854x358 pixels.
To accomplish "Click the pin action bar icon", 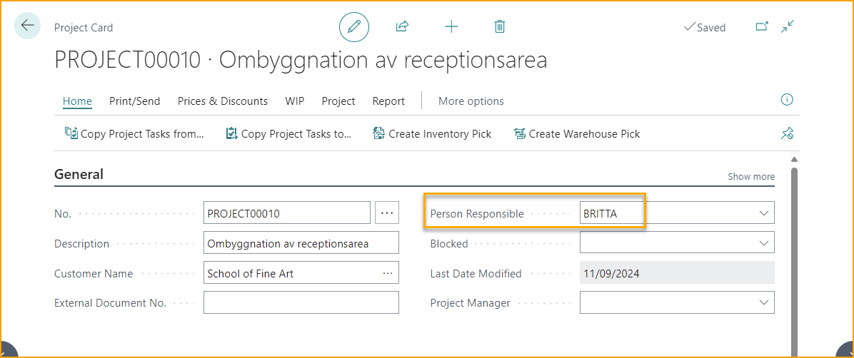I will pos(787,133).
